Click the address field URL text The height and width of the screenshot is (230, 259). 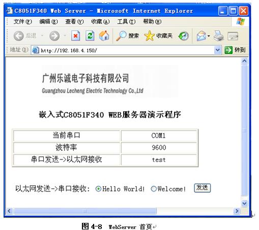coord(69,50)
